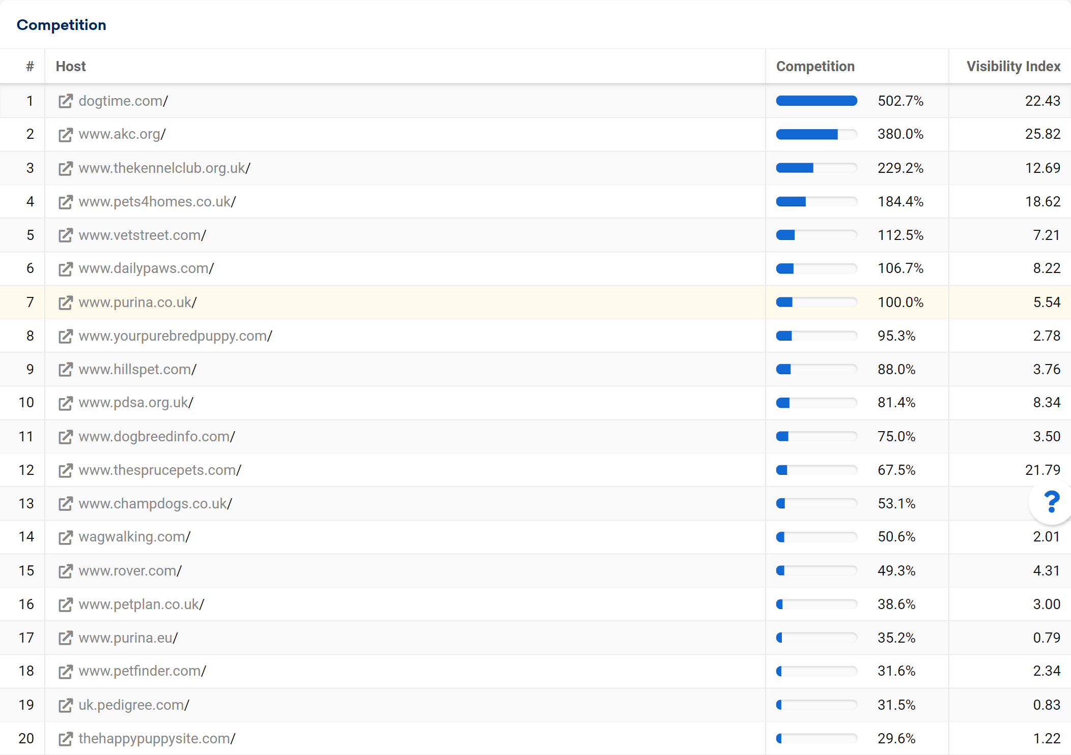Click the 22.43 visibility index value
This screenshot has width=1071, height=755.
pos(1043,101)
